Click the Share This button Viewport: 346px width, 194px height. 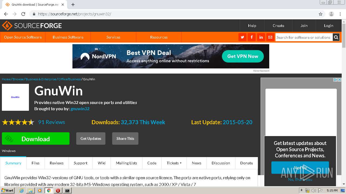point(125,138)
